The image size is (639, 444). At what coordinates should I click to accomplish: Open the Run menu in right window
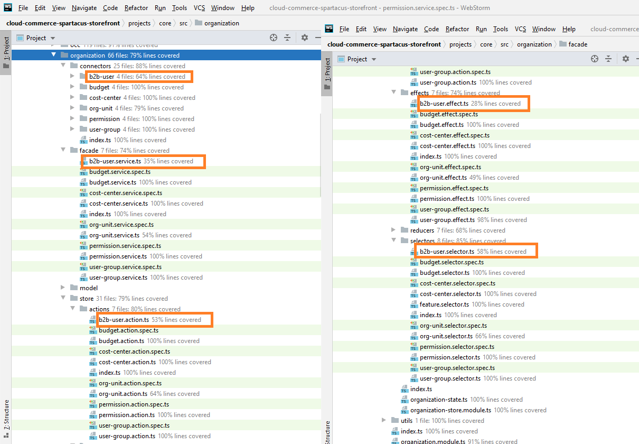click(x=481, y=29)
